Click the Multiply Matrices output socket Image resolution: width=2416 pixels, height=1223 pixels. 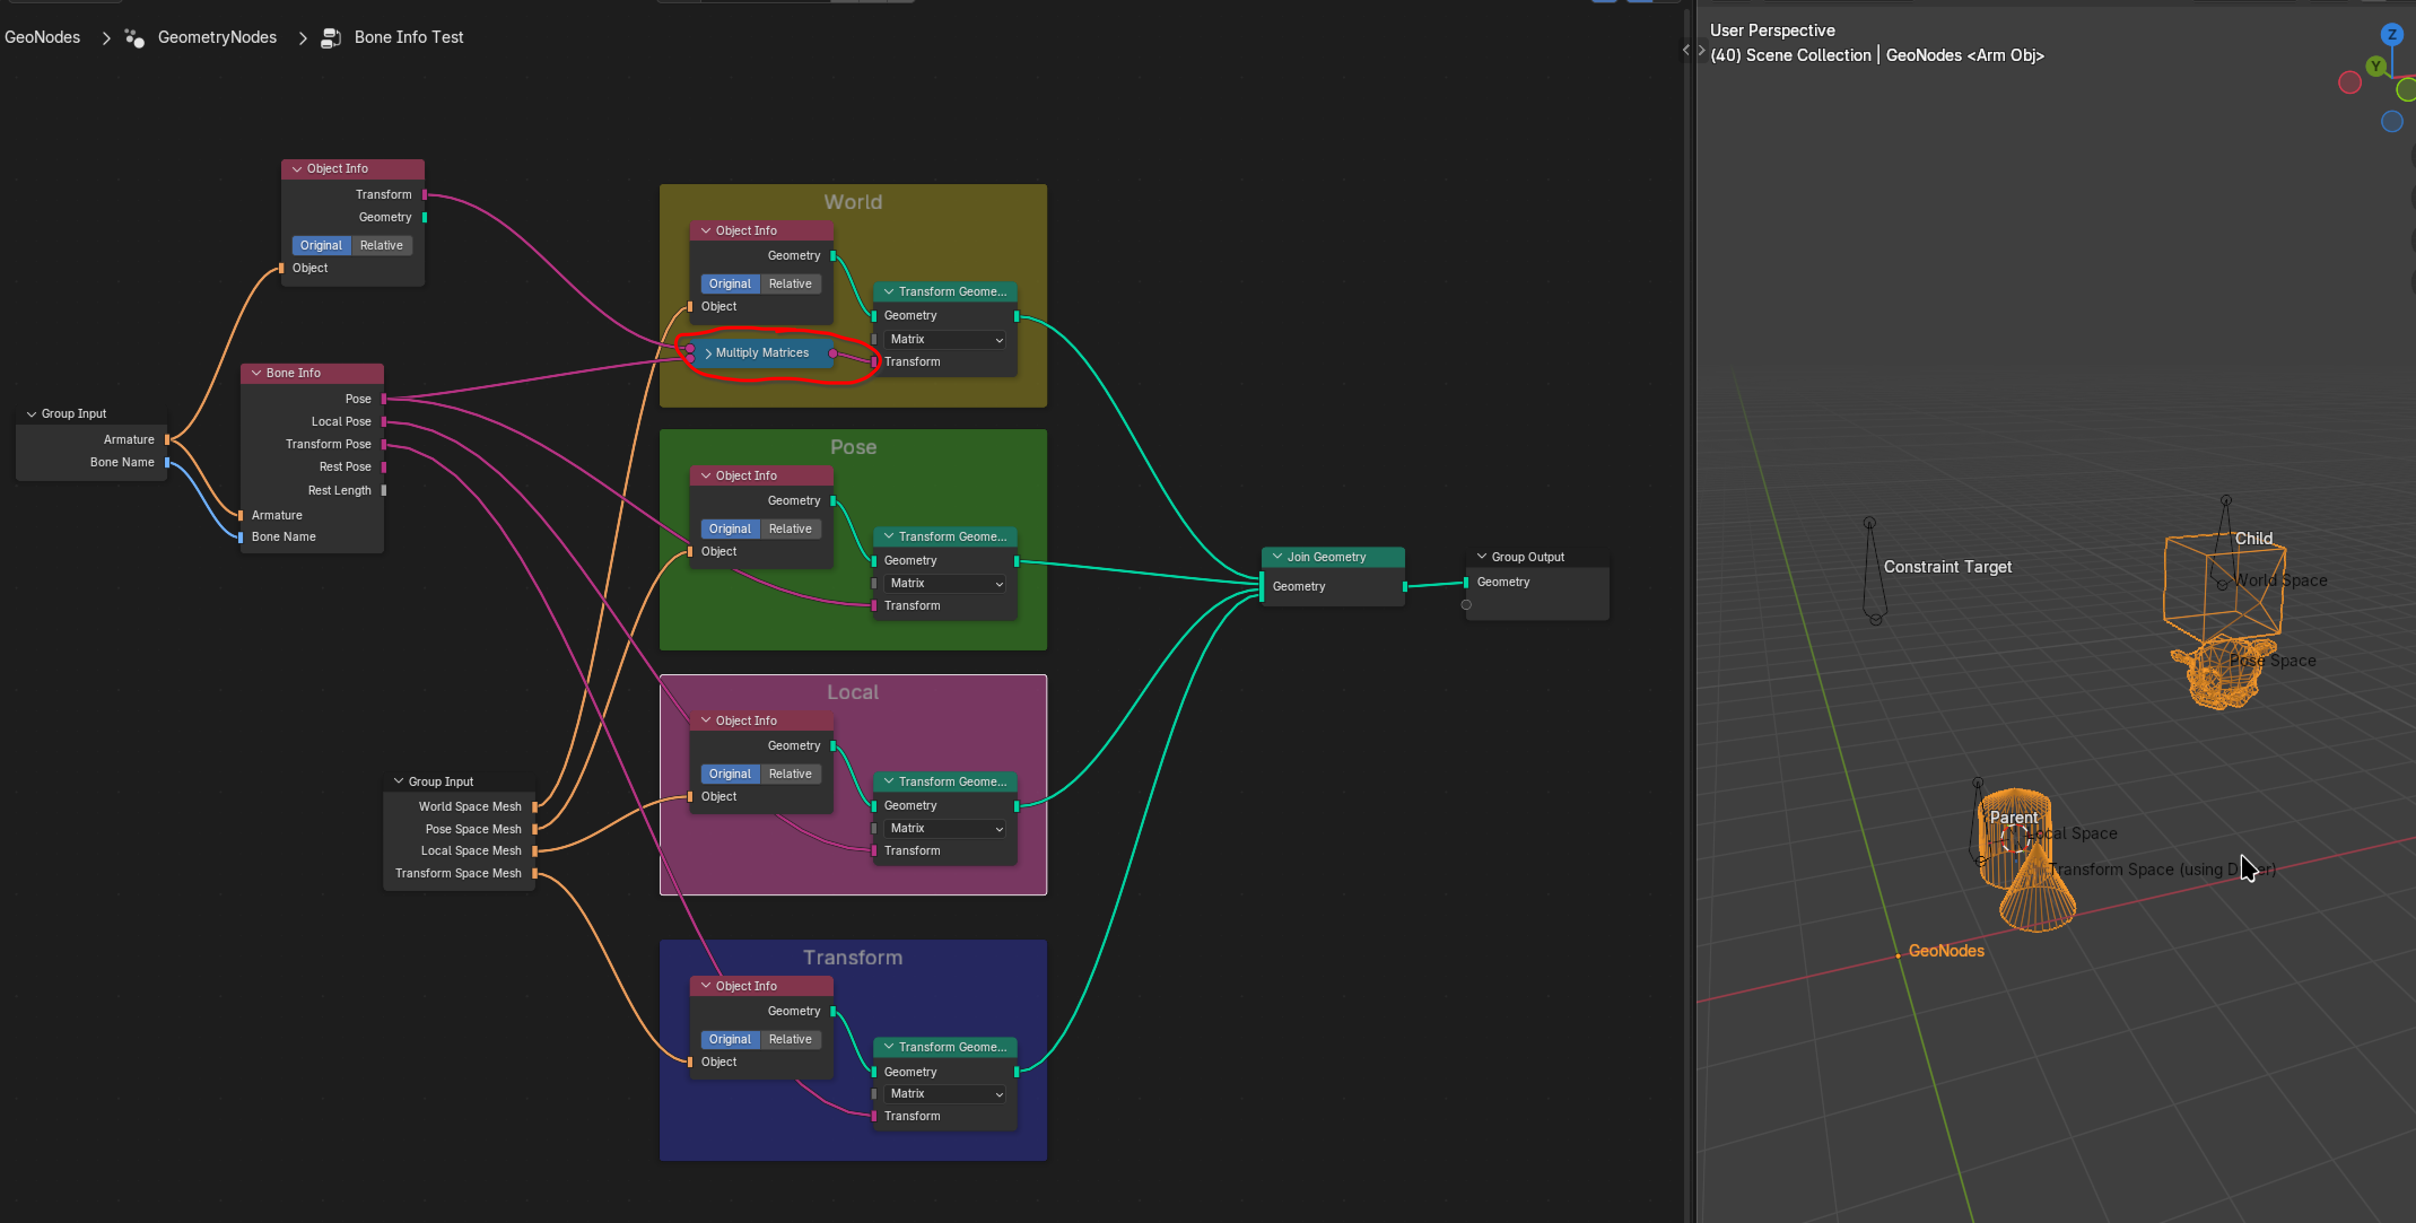coord(832,353)
